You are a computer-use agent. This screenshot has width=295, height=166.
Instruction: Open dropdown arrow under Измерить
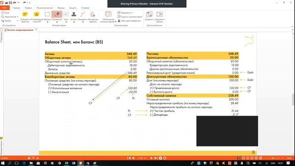coord(83,22)
